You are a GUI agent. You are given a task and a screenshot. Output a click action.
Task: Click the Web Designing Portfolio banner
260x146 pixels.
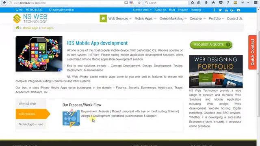pyautogui.click(x=216, y=71)
